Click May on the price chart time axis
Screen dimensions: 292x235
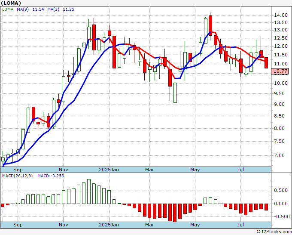tap(195, 170)
